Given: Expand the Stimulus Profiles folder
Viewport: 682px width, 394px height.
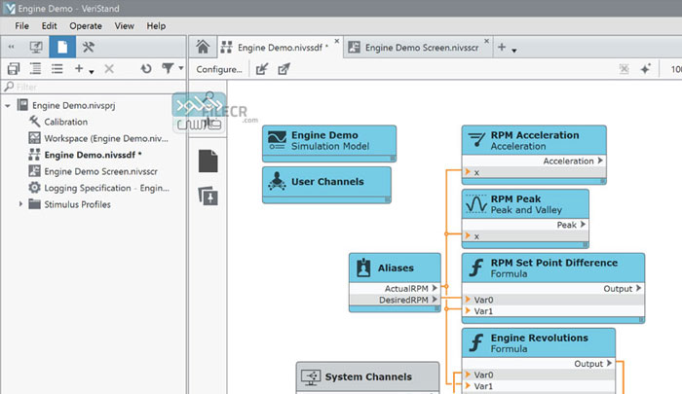Looking at the screenshot, I should click(x=21, y=204).
